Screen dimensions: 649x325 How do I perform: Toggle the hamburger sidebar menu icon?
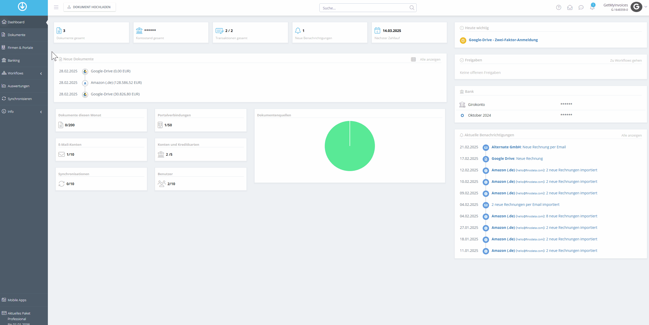coord(56,7)
